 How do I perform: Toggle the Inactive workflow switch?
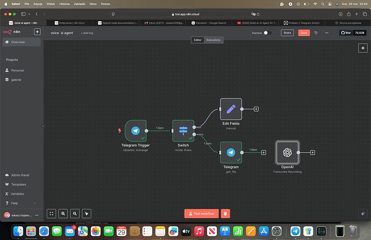click(x=268, y=33)
